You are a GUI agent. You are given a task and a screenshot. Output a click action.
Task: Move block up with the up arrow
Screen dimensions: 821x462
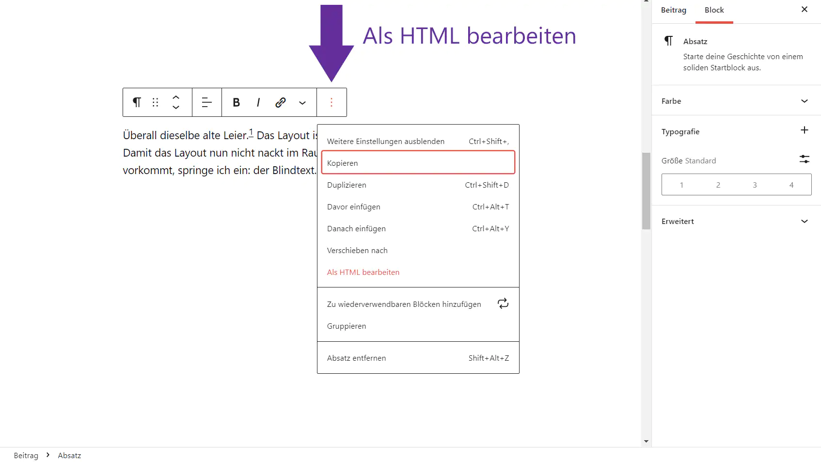tap(176, 97)
